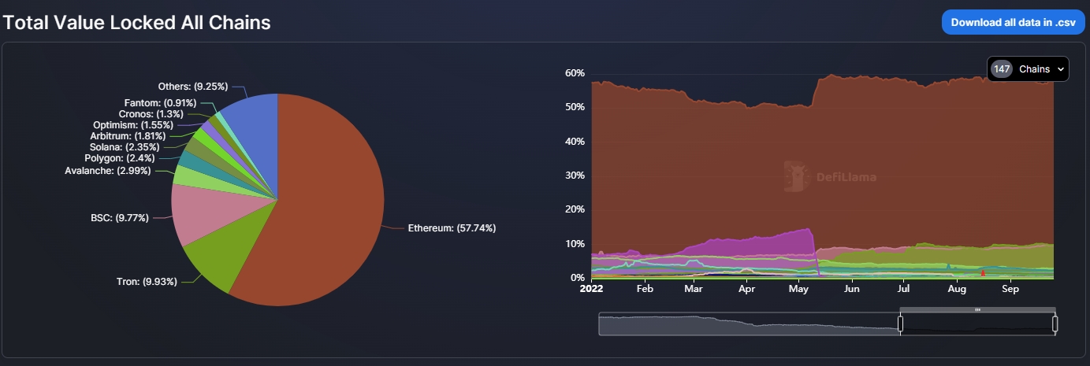Click the 0% y-axis label

(578, 278)
